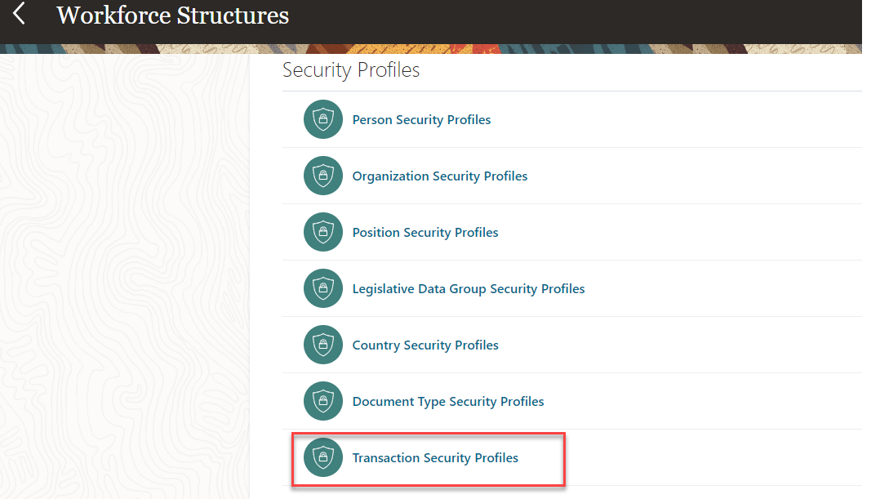Select the Position Security Profiles link
880x499 pixels.
coord(425,233)
